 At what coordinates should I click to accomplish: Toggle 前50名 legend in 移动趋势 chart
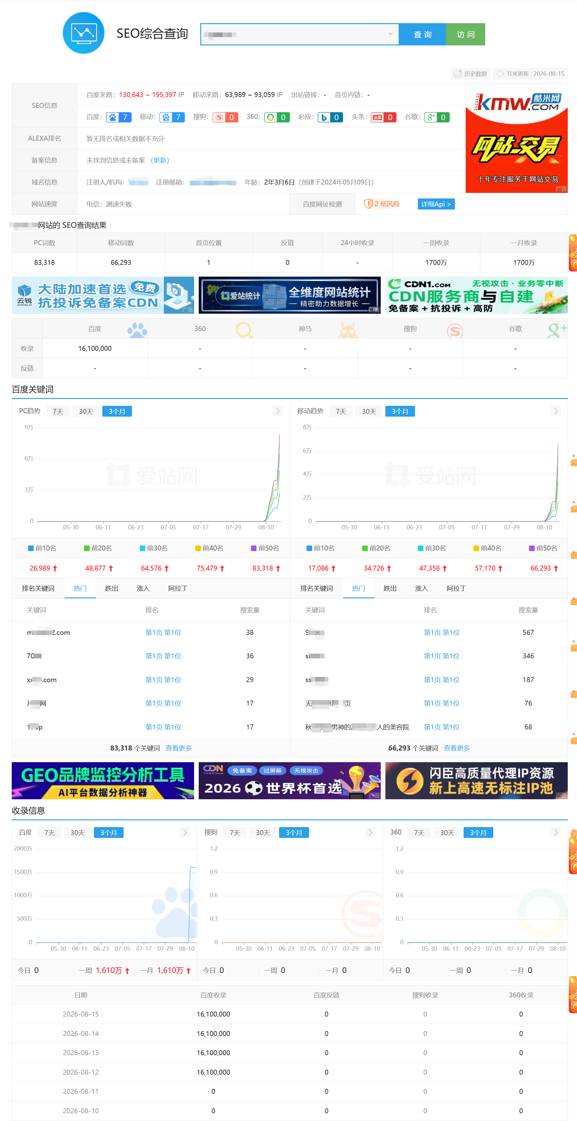click(x=543, y=548)
